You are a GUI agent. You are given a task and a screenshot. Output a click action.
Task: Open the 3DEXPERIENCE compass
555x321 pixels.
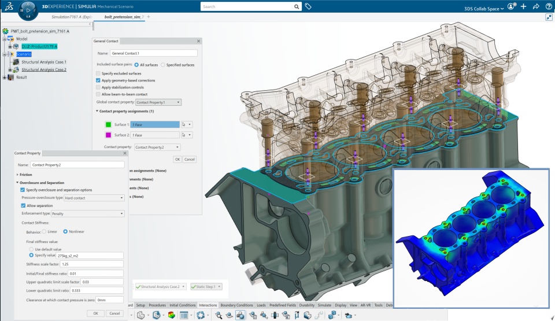[28, 10]
